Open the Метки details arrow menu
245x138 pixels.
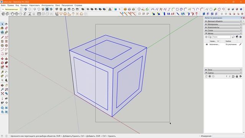click(240, 37)
